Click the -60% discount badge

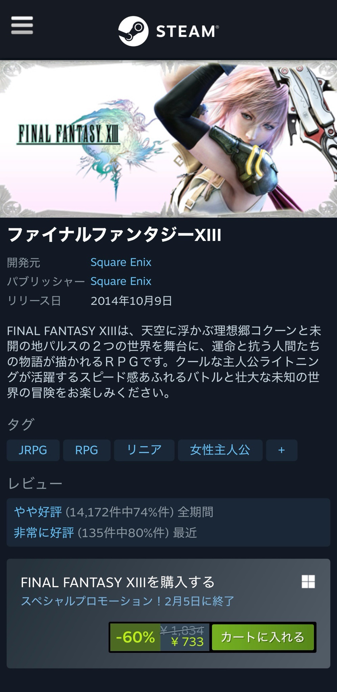[x=135, y=637]
